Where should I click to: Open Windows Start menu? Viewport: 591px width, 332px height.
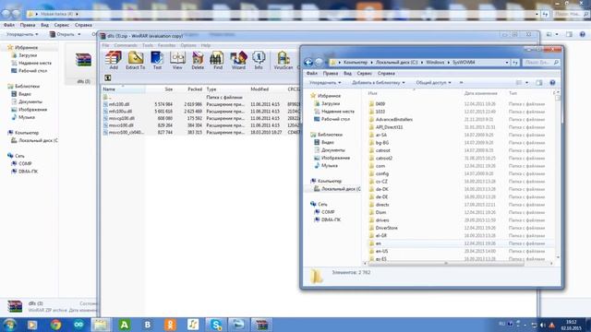pos(9,324)
